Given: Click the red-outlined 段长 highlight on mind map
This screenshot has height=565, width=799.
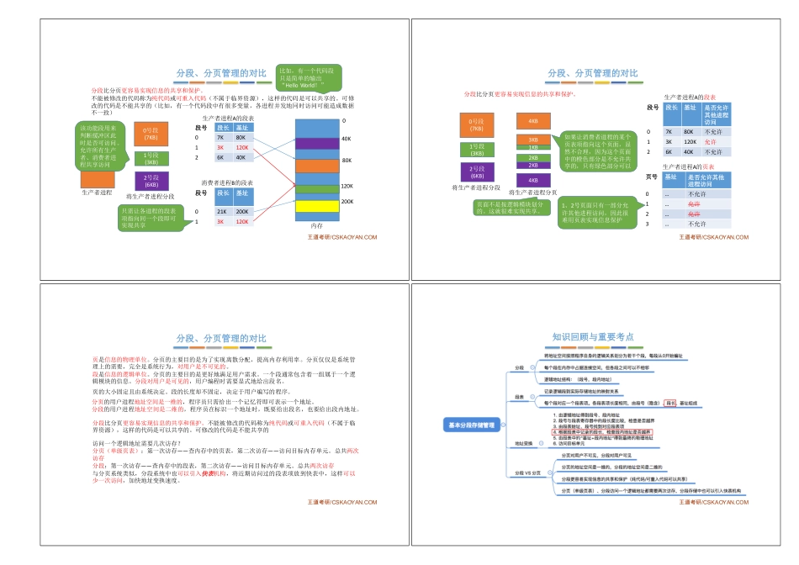Looking at the screenshot, I should (x=669, y=404).
